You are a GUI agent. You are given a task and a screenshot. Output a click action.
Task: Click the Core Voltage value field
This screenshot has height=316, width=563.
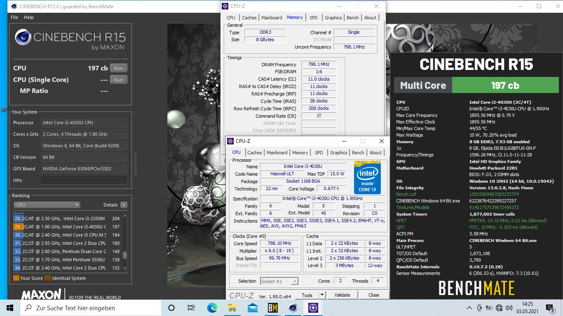332,189
